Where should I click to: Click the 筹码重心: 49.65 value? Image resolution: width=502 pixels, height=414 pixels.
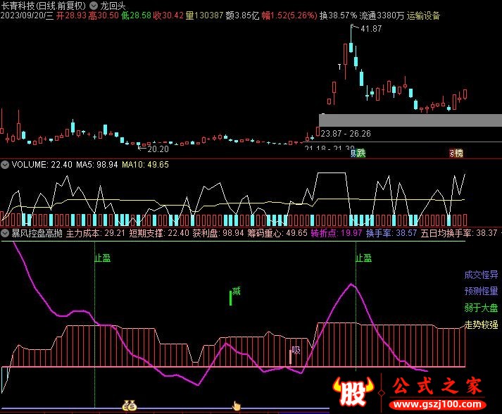click(x=277, y=233)
